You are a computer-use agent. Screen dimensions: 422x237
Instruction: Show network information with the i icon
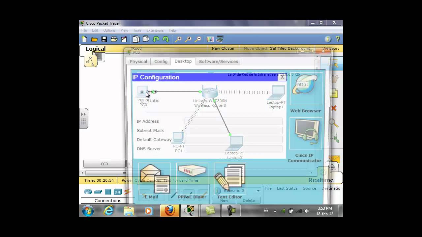pos(328,39)
